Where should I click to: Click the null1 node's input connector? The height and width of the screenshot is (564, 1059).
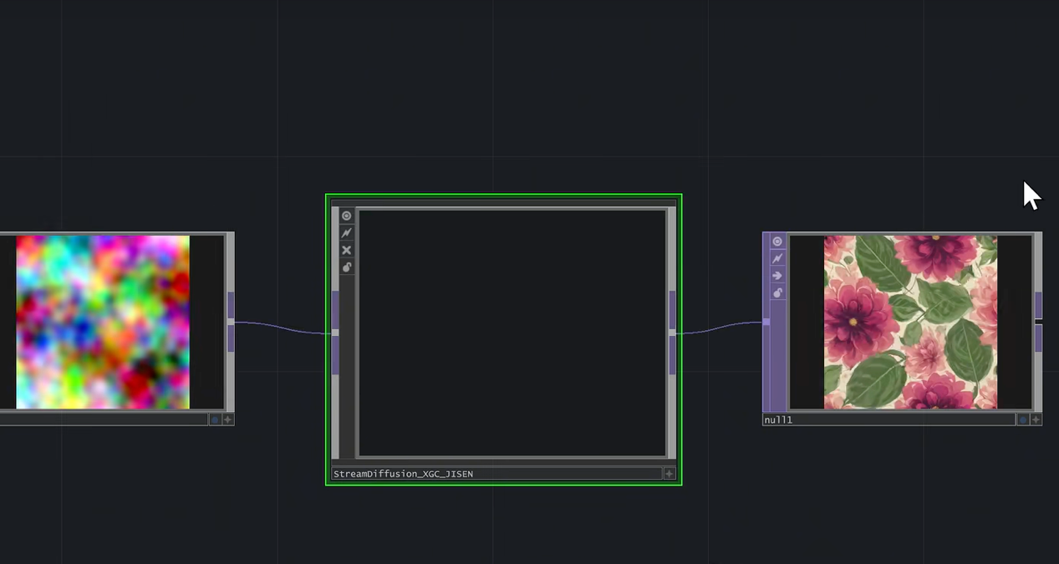point(766,322)
